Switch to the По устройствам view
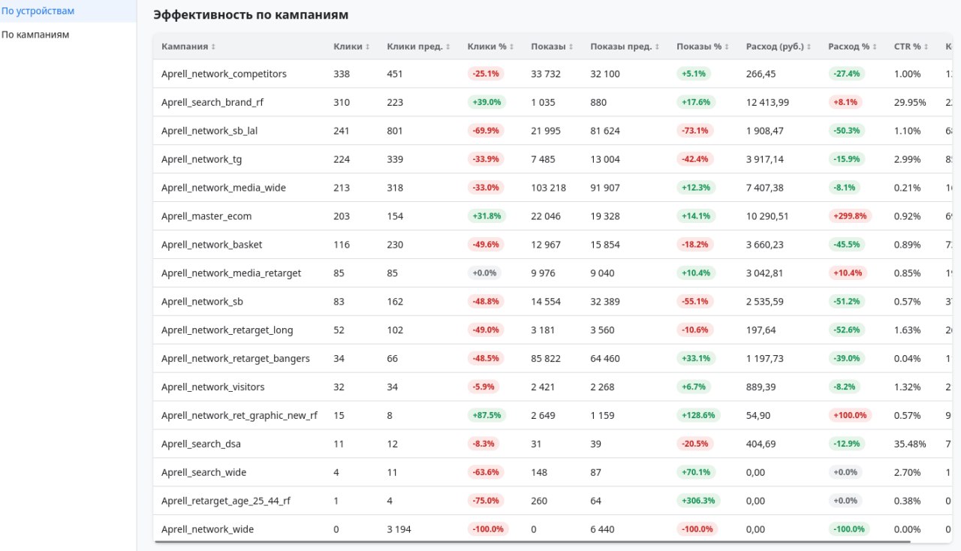 tap(38, 11)
